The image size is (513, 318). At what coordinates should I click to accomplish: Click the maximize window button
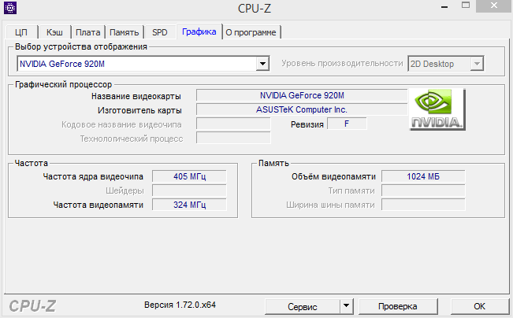pyautogui.click(x=466, y=6)
